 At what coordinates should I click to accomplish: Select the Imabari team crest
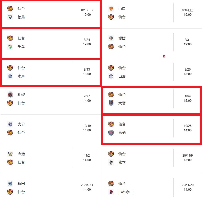pyautogui.click(x=10, y=154)
